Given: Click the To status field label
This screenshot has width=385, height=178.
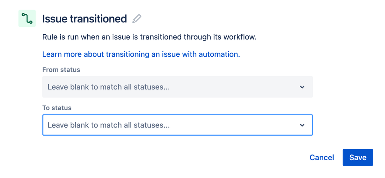Looking at the screenshot, I should tap(57, 108).
